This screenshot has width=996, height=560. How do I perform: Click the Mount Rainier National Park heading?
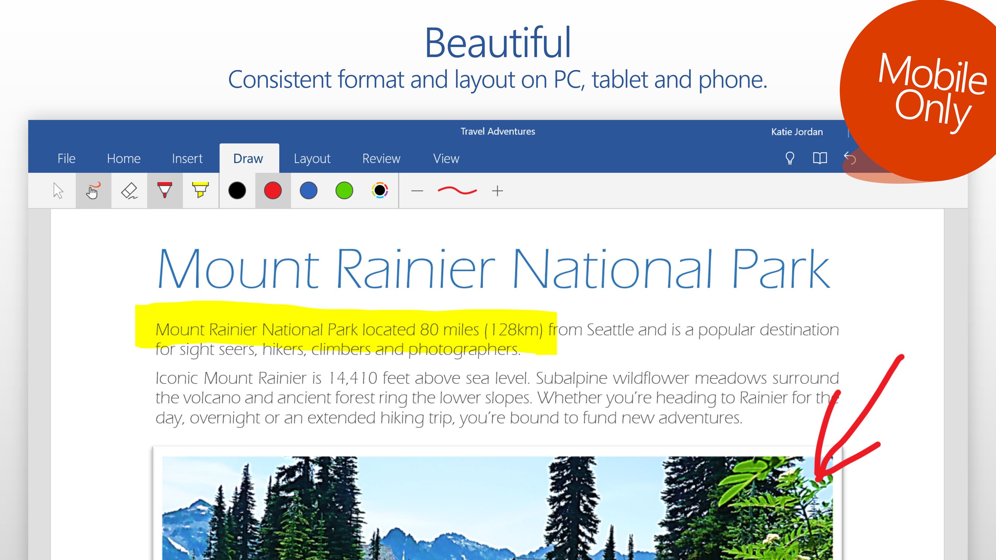[x=493, y=269]
